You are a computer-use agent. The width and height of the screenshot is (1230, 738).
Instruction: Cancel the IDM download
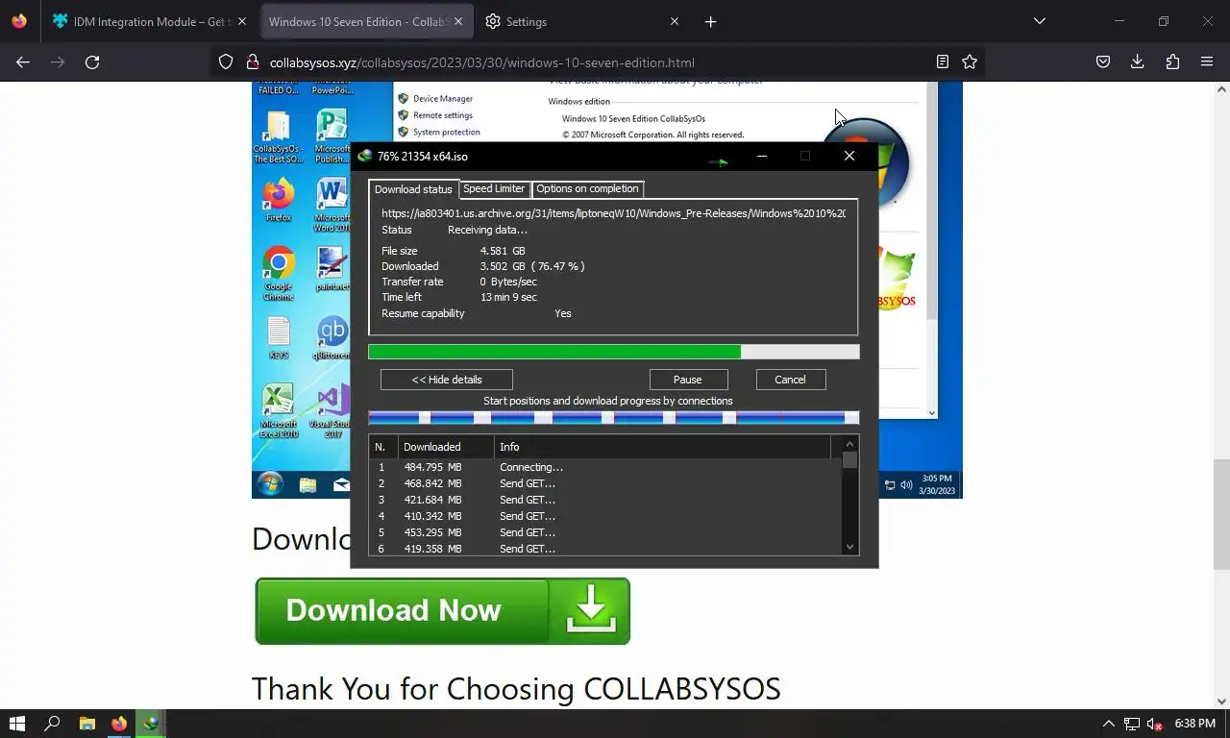click(x=790, y=380)
